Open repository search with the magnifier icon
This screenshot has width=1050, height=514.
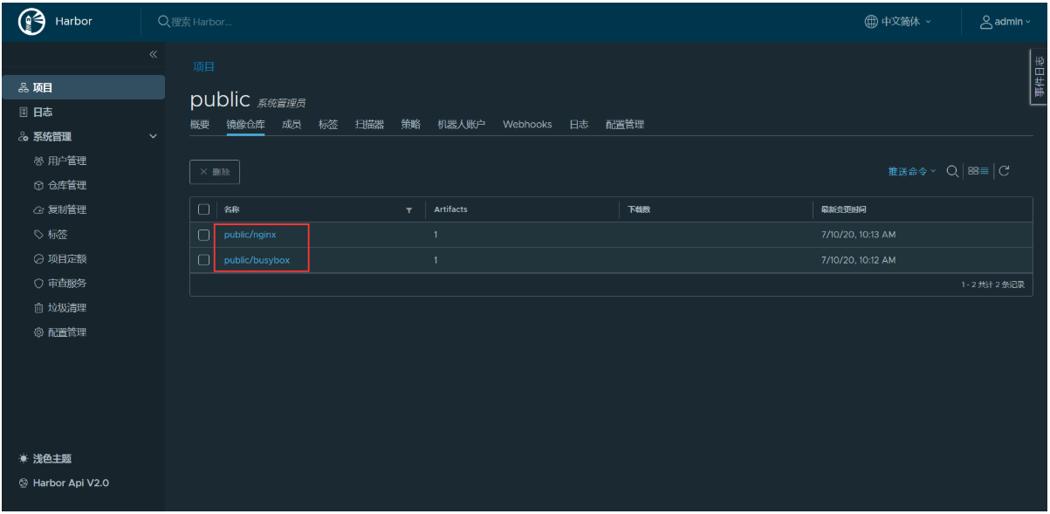[953, 171]
